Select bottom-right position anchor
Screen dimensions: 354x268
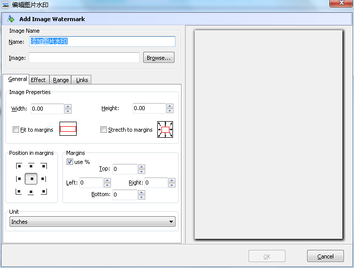pyautogui.click(x=44, y=192)
